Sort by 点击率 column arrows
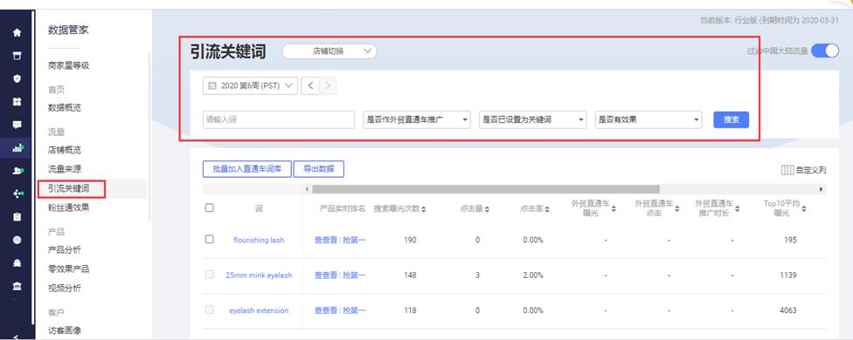 [547, 209]
